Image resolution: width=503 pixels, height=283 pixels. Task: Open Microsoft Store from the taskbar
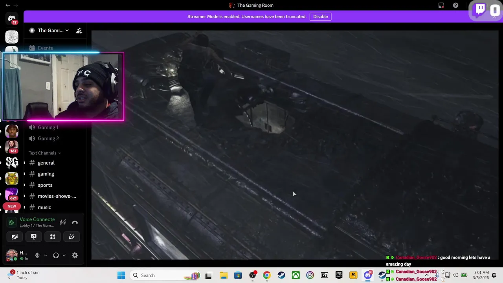click(238, 275)
